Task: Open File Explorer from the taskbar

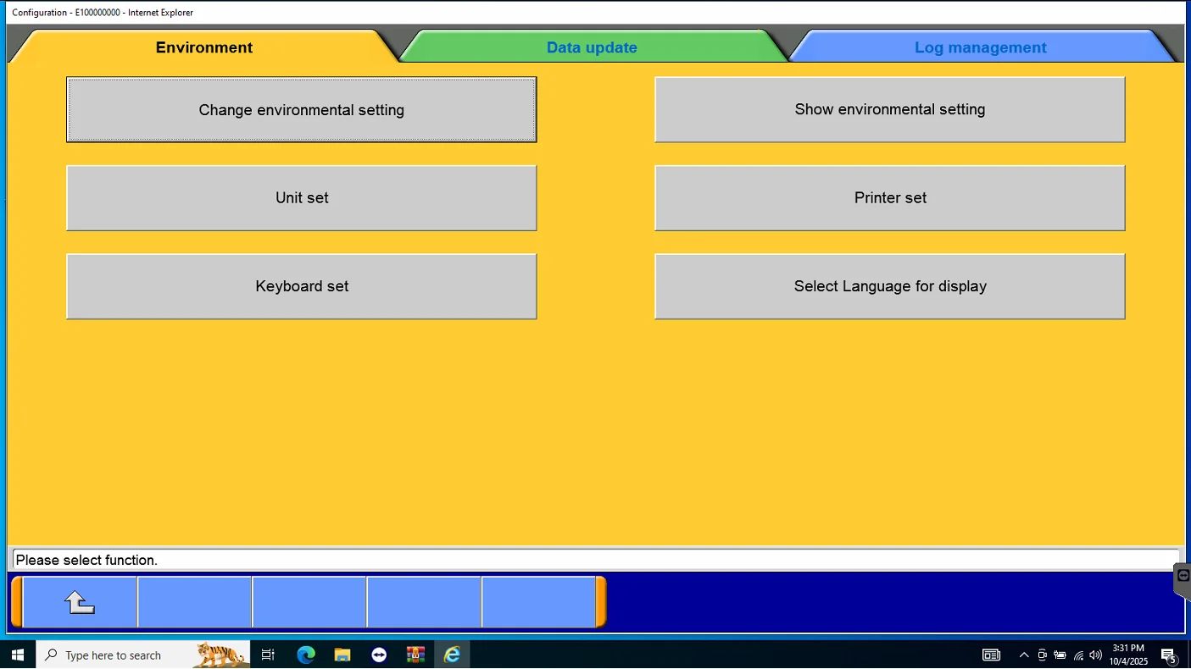Action: [x=342, y=655]
